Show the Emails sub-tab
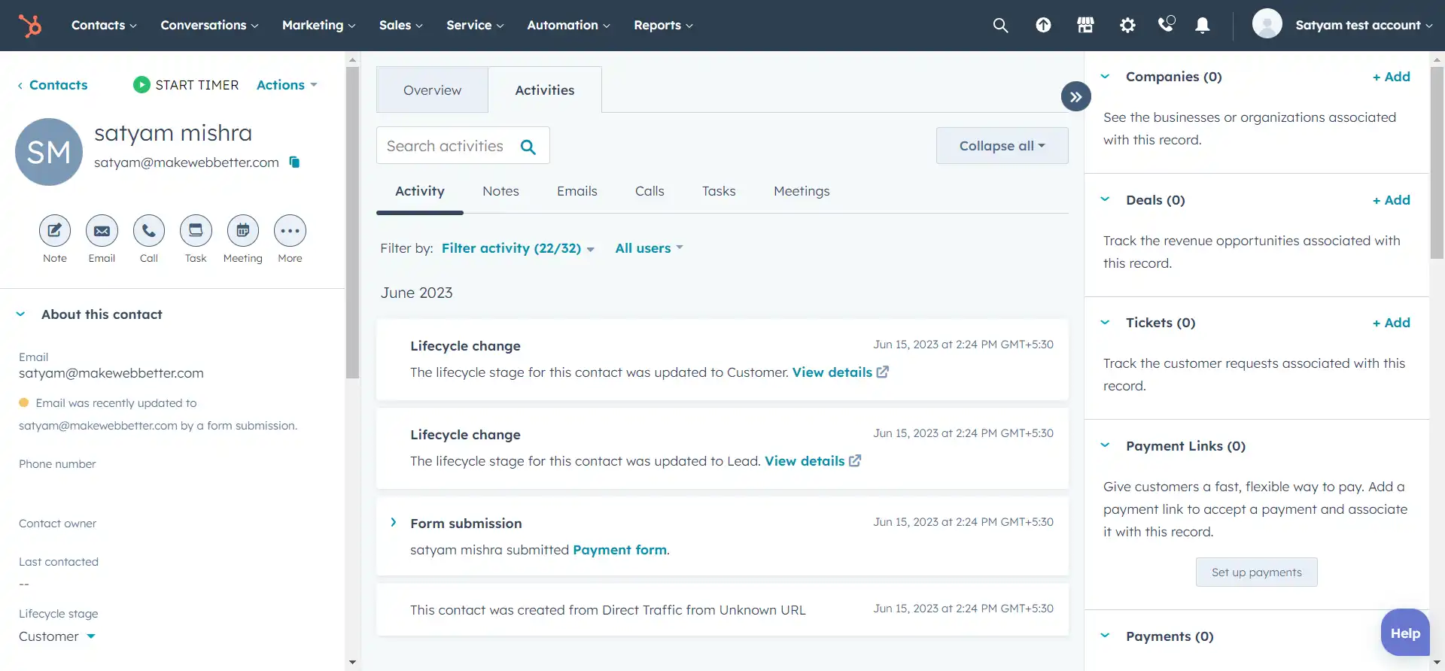The width and height of the screenshot is (1445, 671). [577, 192]
